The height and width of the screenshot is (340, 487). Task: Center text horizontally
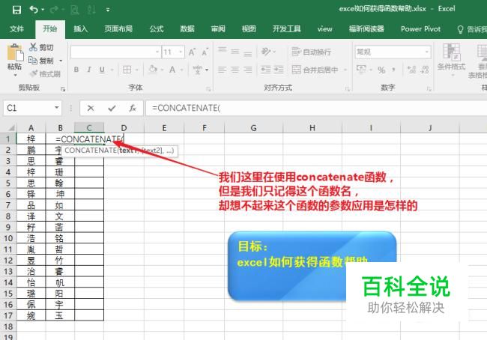tap(235, 70)
